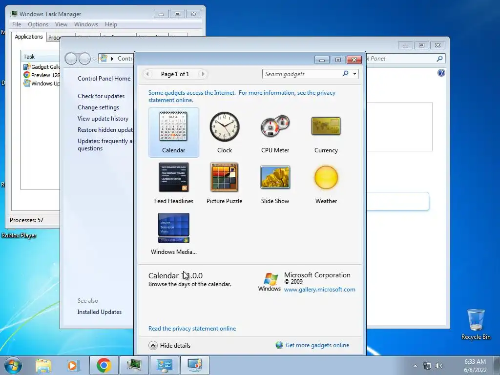Open the privacy statement info link
Viewport: 500px width, 375px height.
(242, 96)
